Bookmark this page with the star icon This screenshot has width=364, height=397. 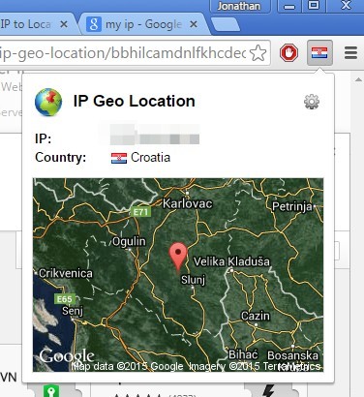click(x=258, y=53)
